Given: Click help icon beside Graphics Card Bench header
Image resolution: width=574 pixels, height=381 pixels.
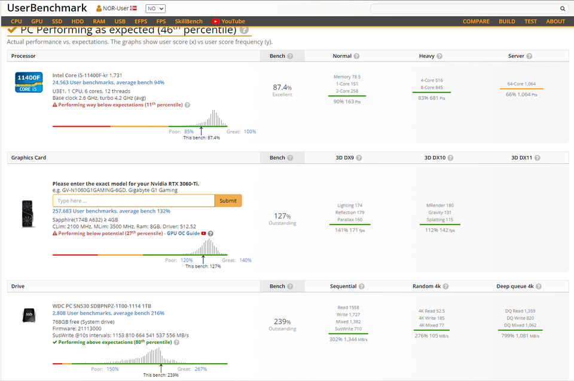Looking at the screenshot, I should tap(290, 158).
